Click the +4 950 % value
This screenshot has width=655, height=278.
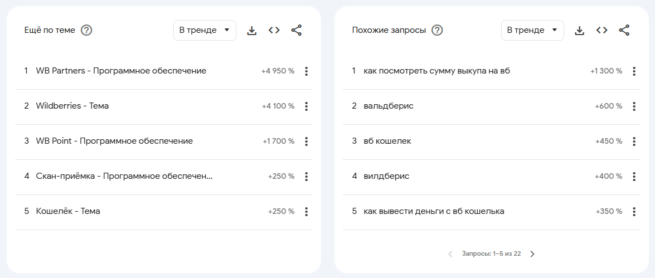coord(278,71)
